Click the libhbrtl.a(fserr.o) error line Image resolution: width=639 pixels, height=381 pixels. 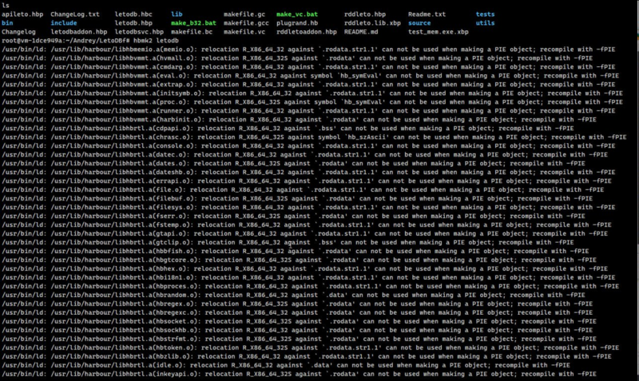pyautogui.click(x=293, y=216)
